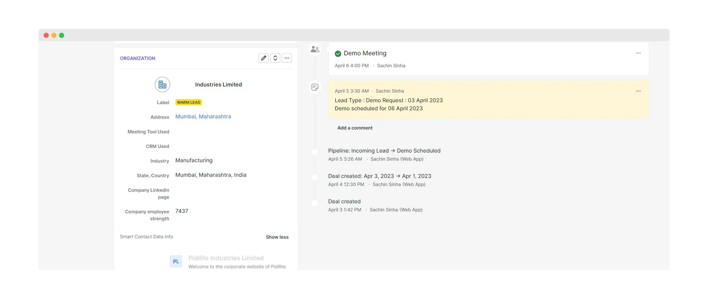
Task: Collapse Organization panel with up-down chevron
Action: tap(275, 58)
